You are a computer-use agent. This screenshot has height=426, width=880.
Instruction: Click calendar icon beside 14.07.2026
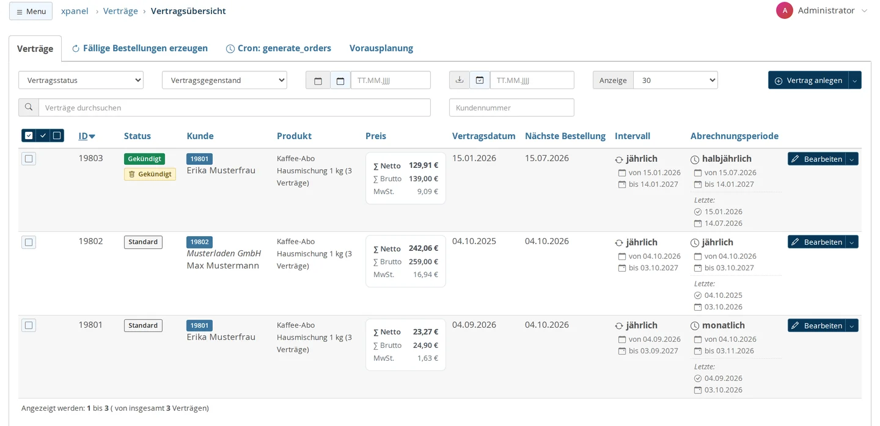pos(698,223)
